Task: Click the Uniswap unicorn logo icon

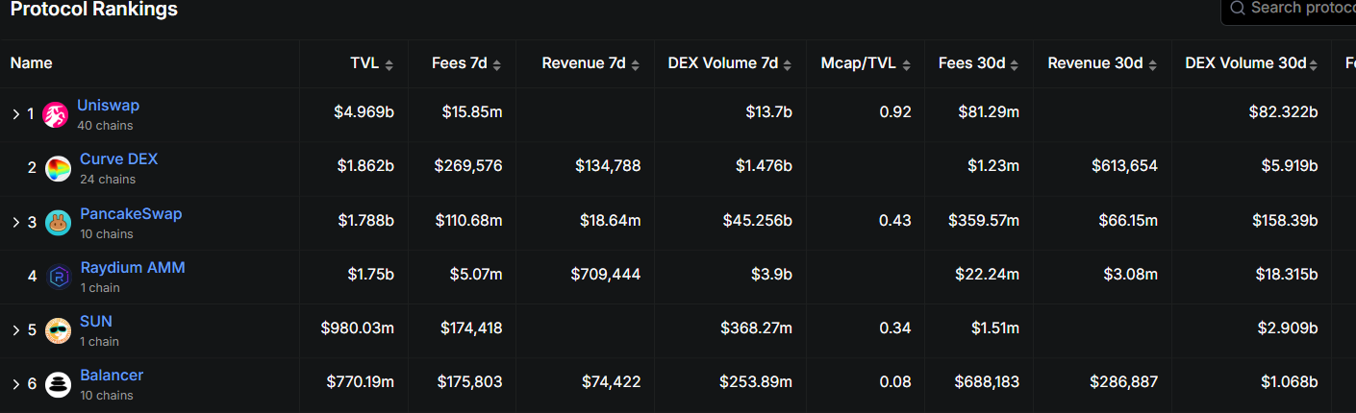Action: [x=56, y=114]
